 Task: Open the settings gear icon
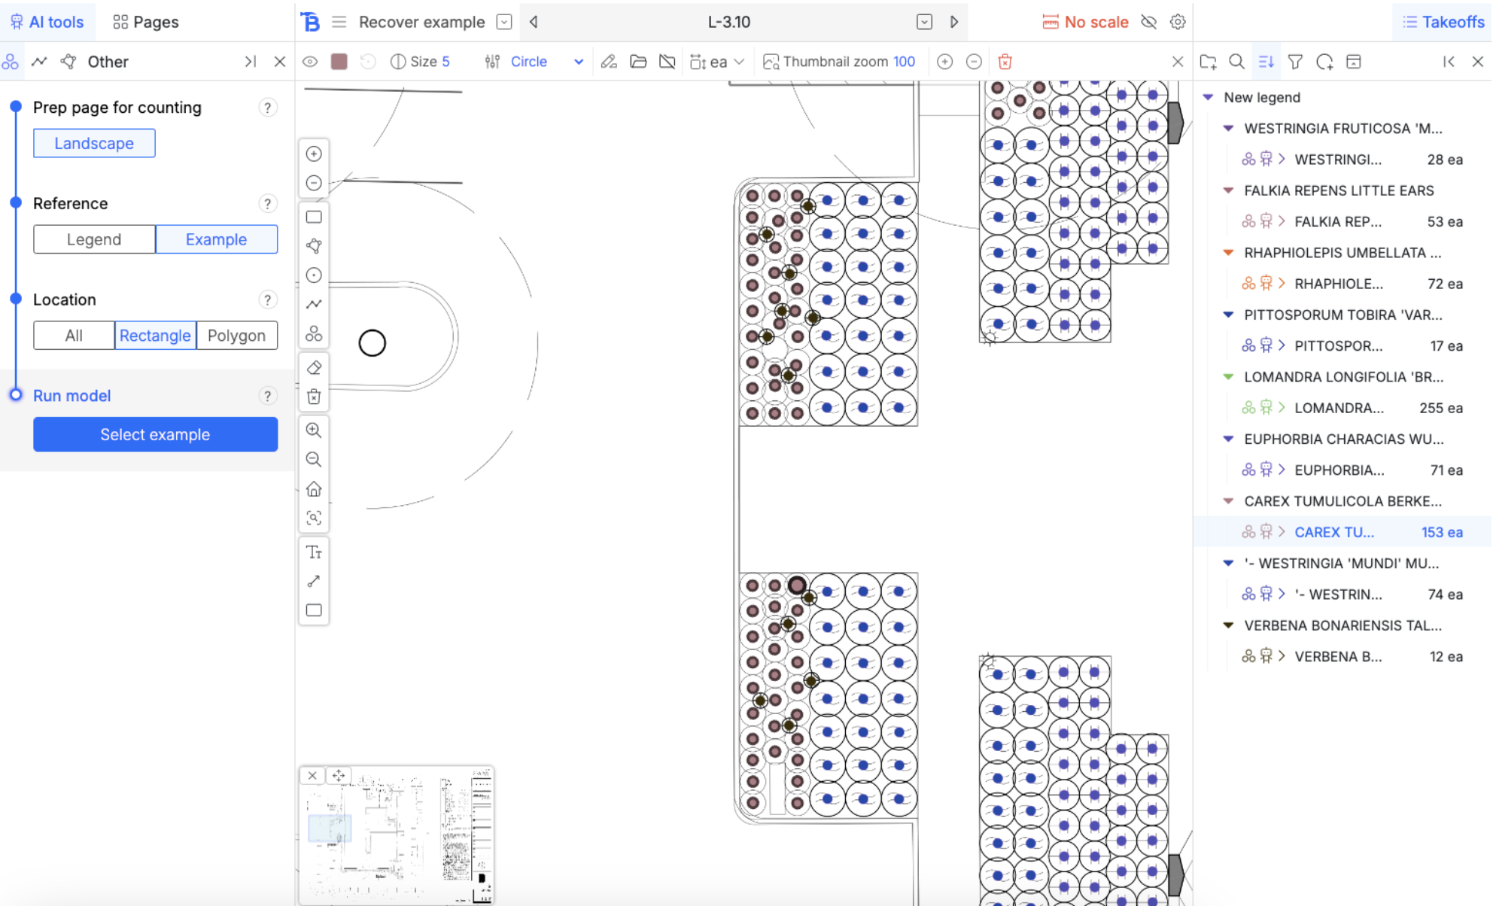[1178, 22]
